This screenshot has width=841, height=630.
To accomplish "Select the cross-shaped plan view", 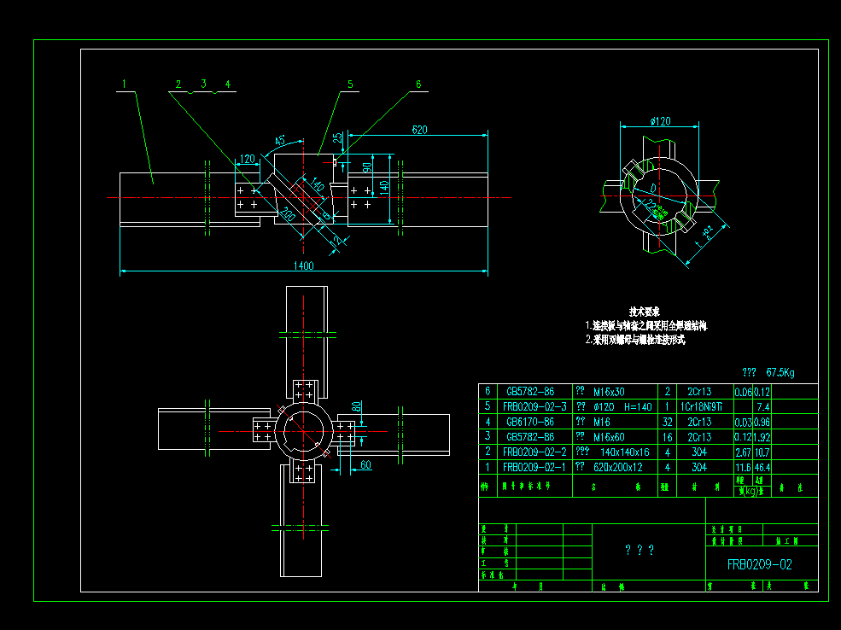I will click(x=303, y=431).
